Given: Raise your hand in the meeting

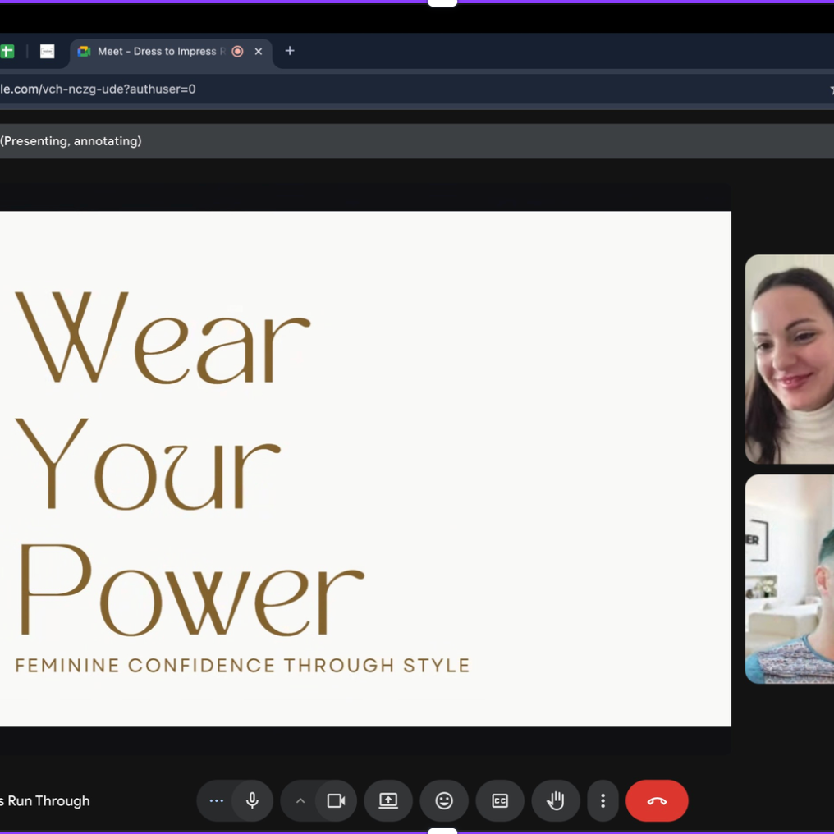Looking at the screenshot, I should pyautogui.click(x=556, y=800).
